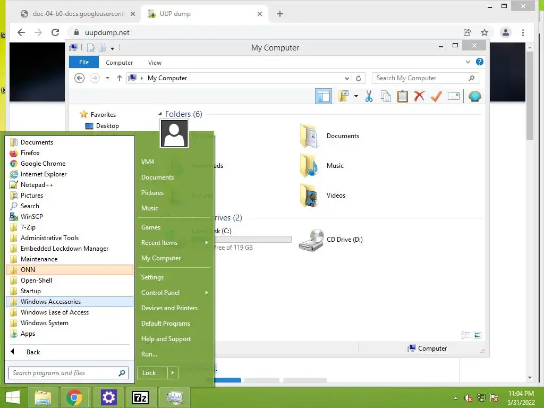This screenshot has width=544, height=408.
Task: Open Firefox from start menu
Action: (x=70, y=152)
